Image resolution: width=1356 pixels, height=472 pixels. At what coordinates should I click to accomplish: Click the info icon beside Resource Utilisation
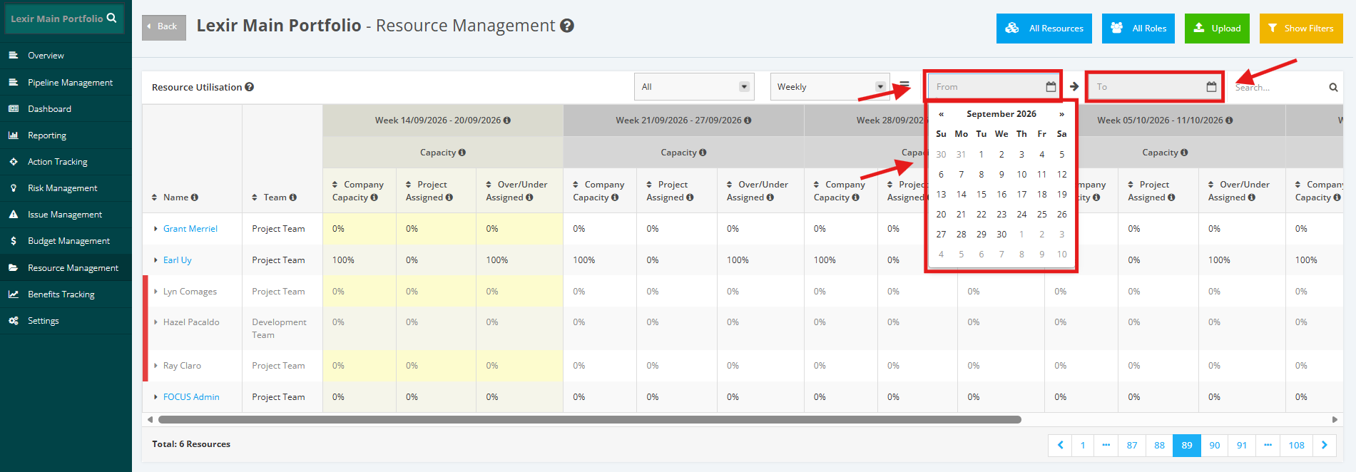(250, 87)
